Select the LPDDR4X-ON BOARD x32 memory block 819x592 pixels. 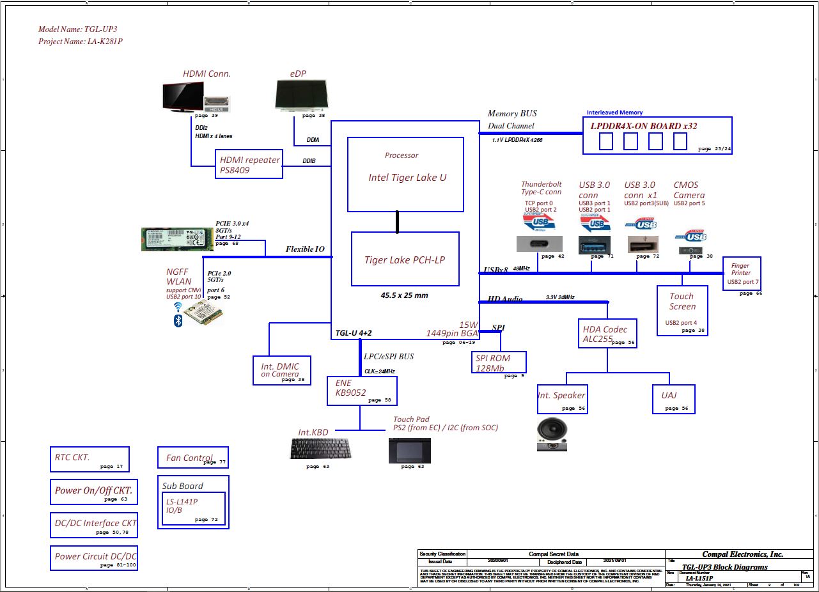[x=658, y=136]
